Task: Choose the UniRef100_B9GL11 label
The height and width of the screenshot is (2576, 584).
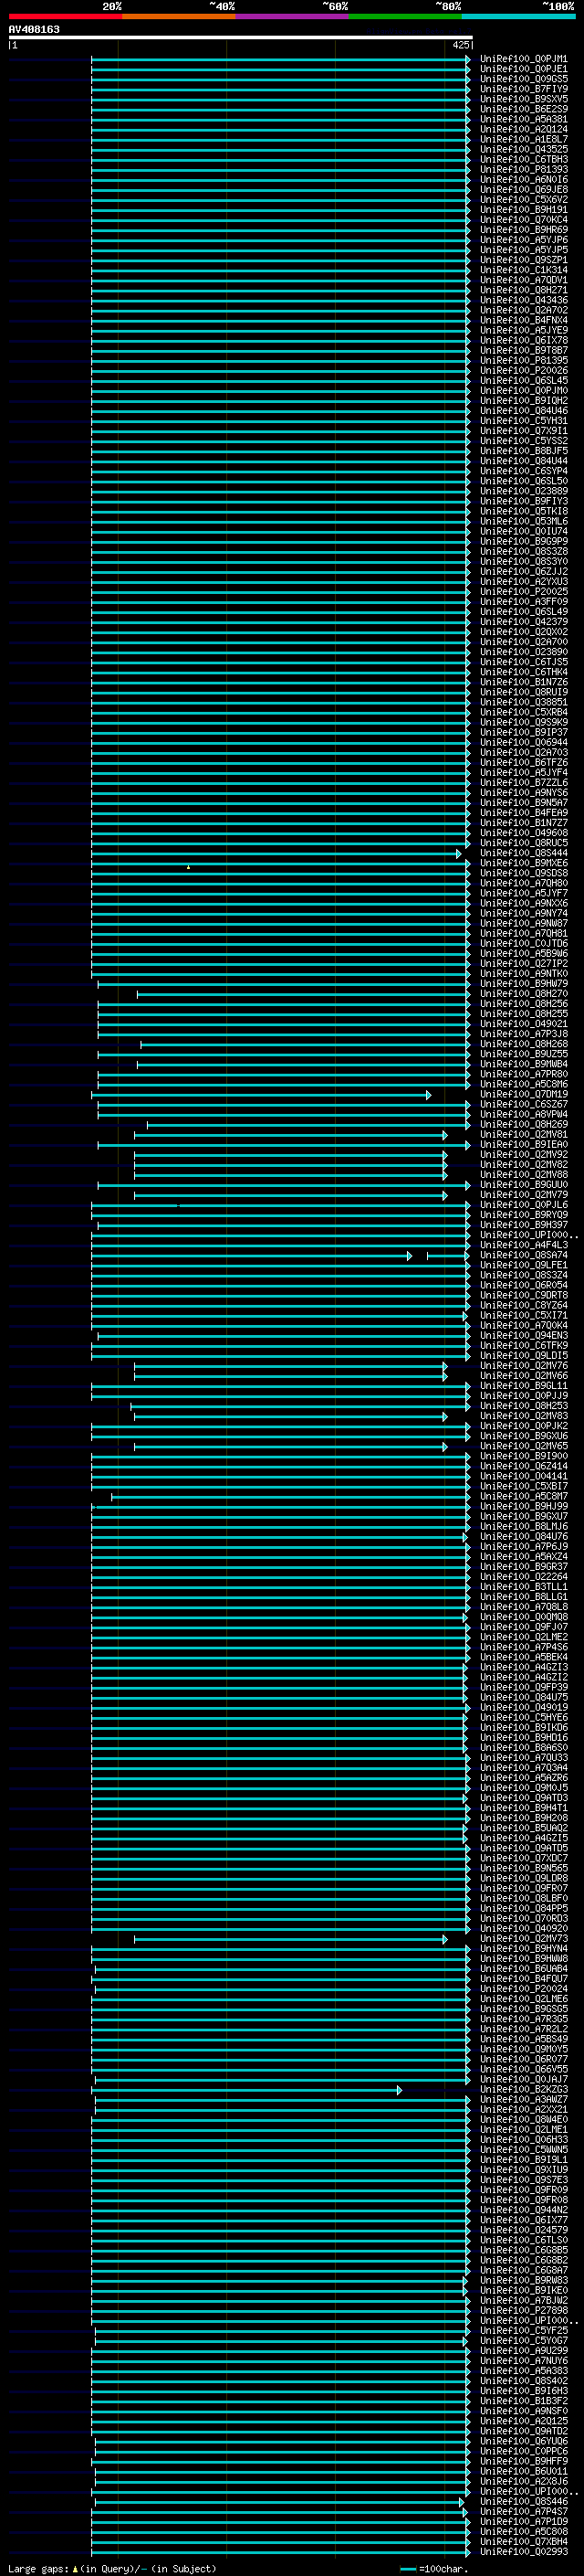Action: pos(524,1385)
